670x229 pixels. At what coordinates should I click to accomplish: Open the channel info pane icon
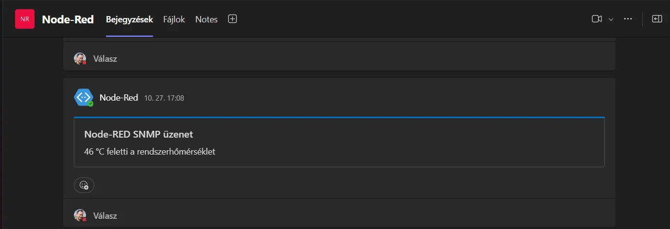(x=657, y=19)
